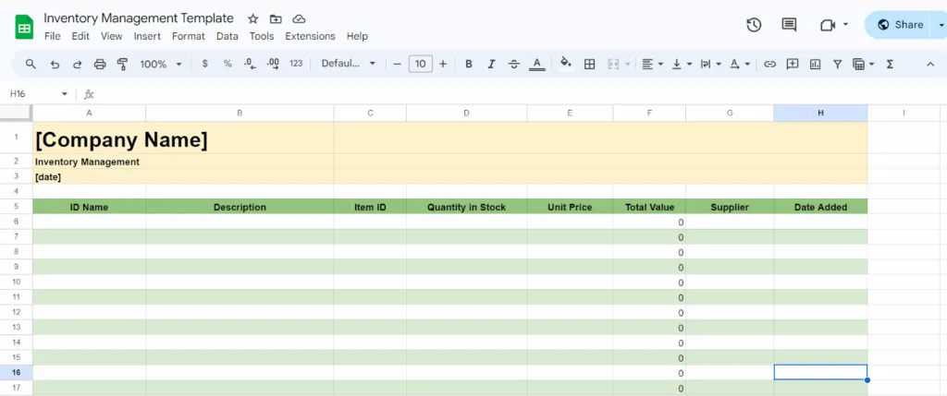Viewport: 947px width, 396px height.
Task: Open the borders tool
Action: pos(590,64)
